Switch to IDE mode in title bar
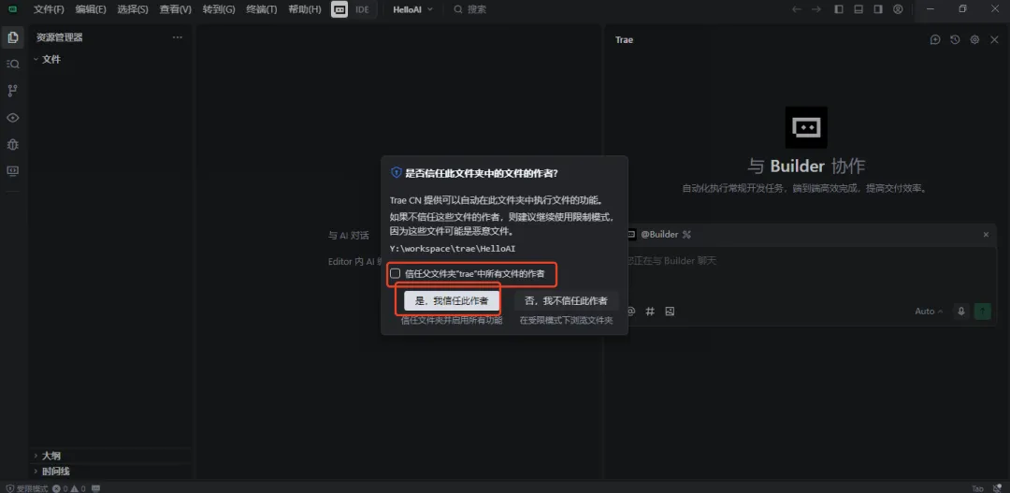Image resolution: width=1010 pixels, height=493 pixels. tap(362, 9)
